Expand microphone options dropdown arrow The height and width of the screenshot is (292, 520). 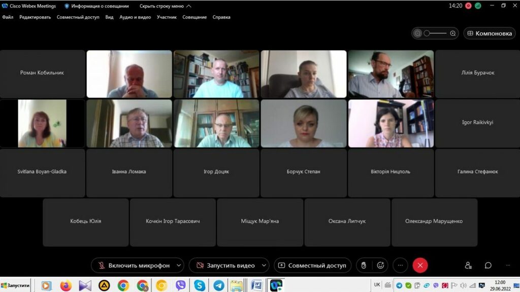(x=178, y=265)
